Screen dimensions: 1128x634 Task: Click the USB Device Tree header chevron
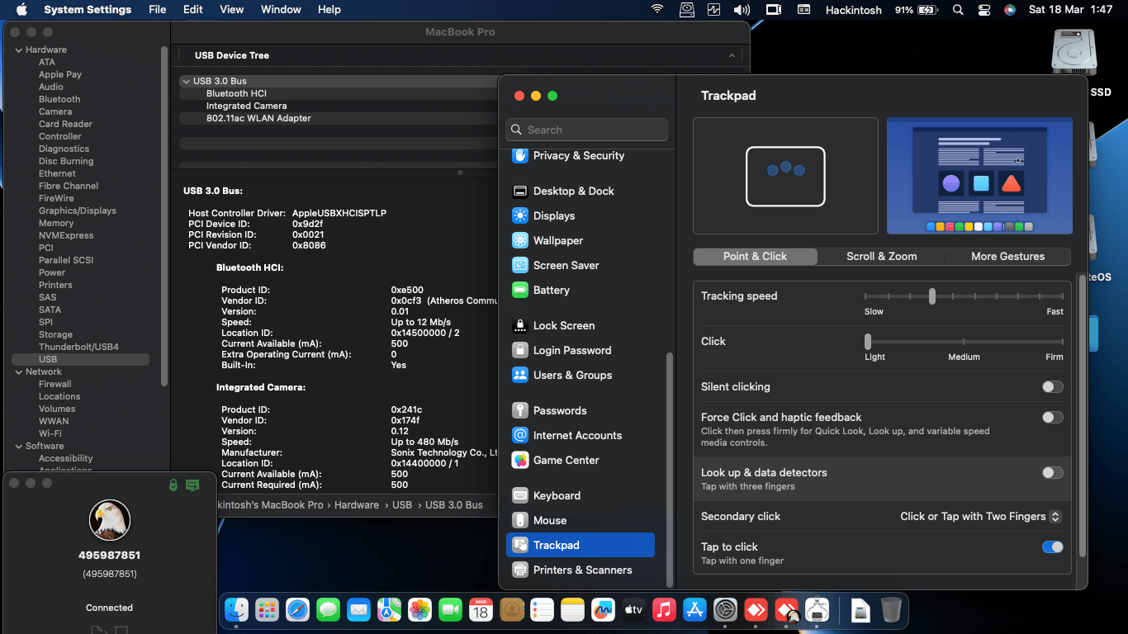click(732, 55)
